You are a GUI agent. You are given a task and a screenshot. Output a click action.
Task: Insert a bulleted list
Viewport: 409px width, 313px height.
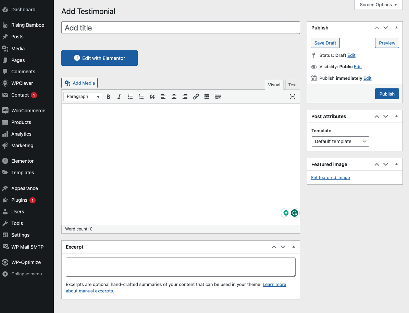(130, 97)
